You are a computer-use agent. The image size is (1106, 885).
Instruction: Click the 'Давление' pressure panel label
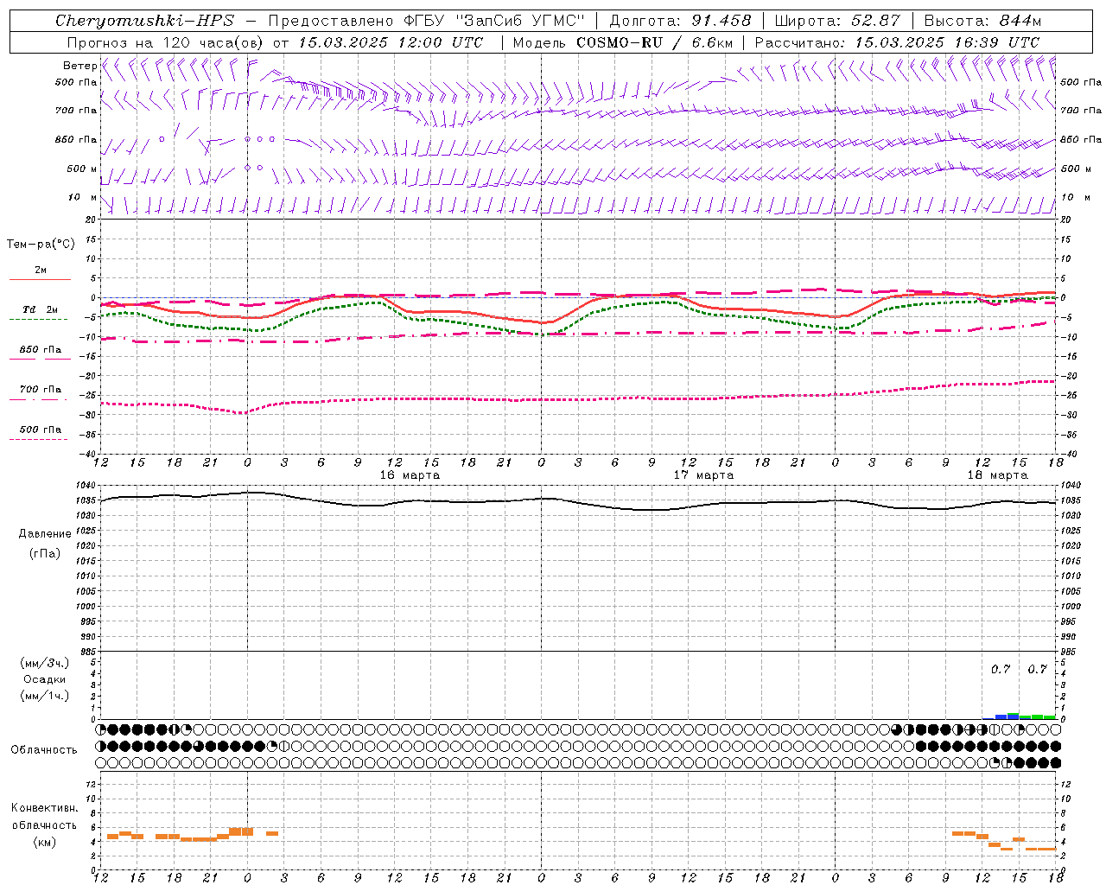pos(44,534)
